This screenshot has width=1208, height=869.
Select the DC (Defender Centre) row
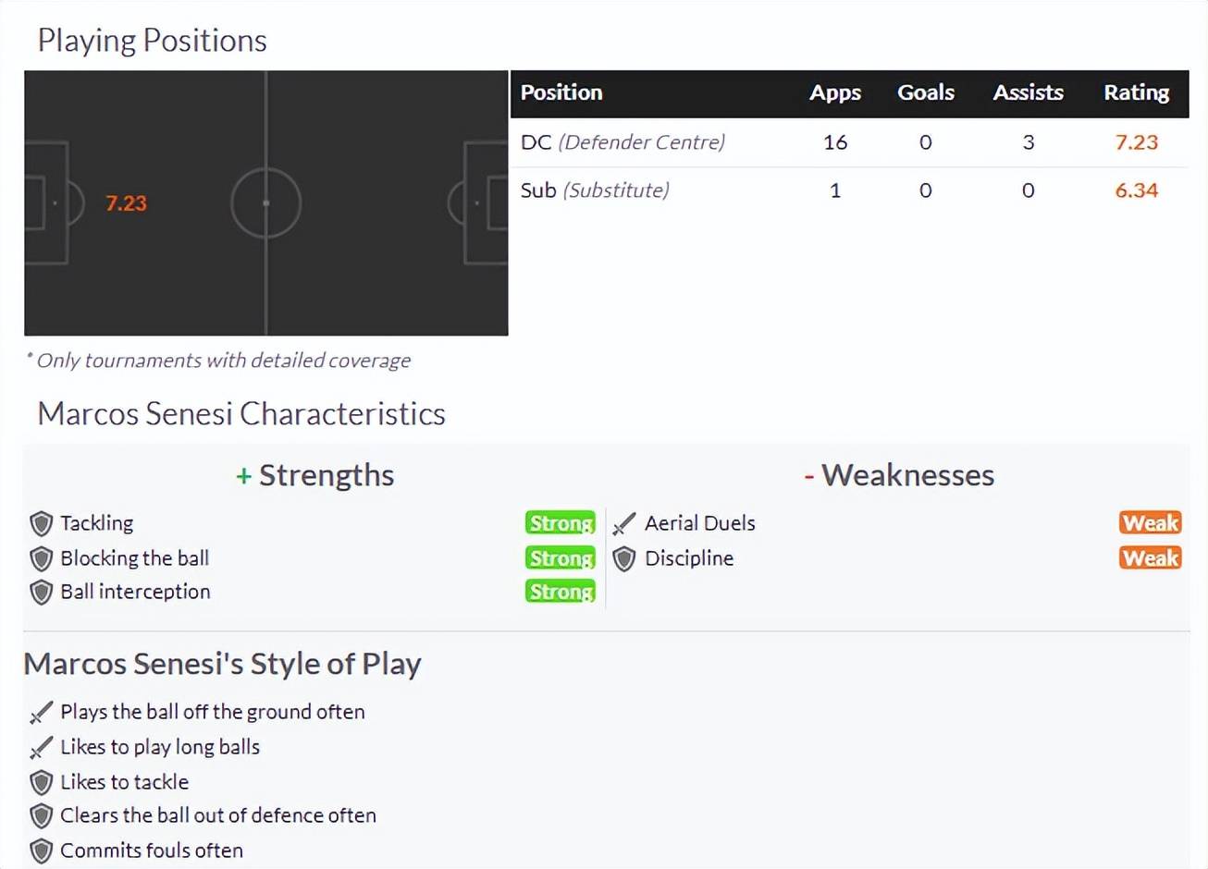point(622,142)
